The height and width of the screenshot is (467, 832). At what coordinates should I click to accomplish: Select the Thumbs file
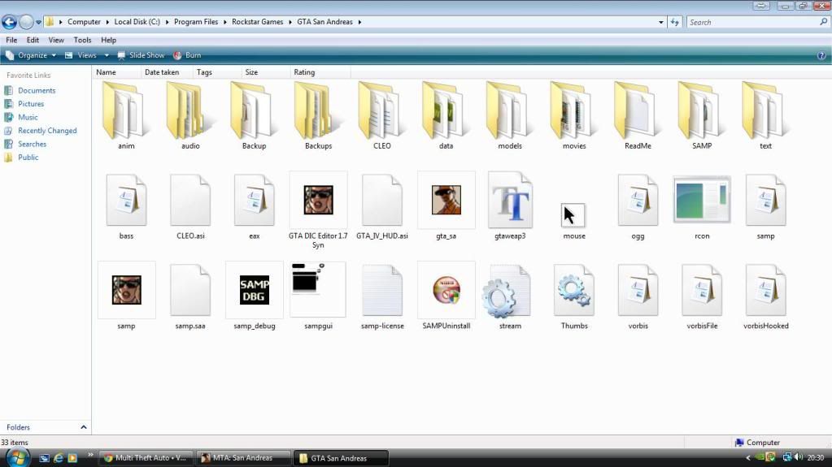574,296
